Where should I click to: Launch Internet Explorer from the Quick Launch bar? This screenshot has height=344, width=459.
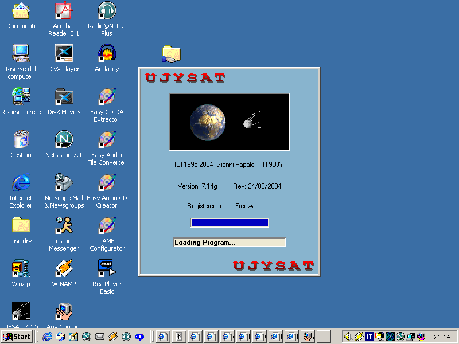pos(47,337)
